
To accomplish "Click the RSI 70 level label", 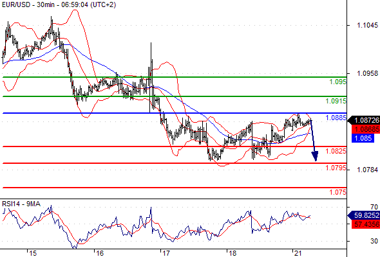I will [374, 207].
